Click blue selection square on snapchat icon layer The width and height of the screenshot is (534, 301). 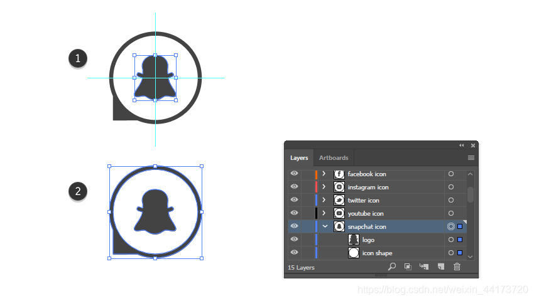(460, 226)
